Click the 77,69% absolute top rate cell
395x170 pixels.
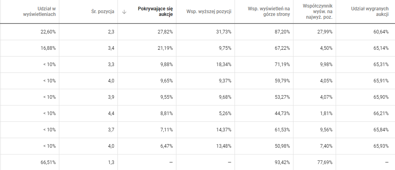325,162
